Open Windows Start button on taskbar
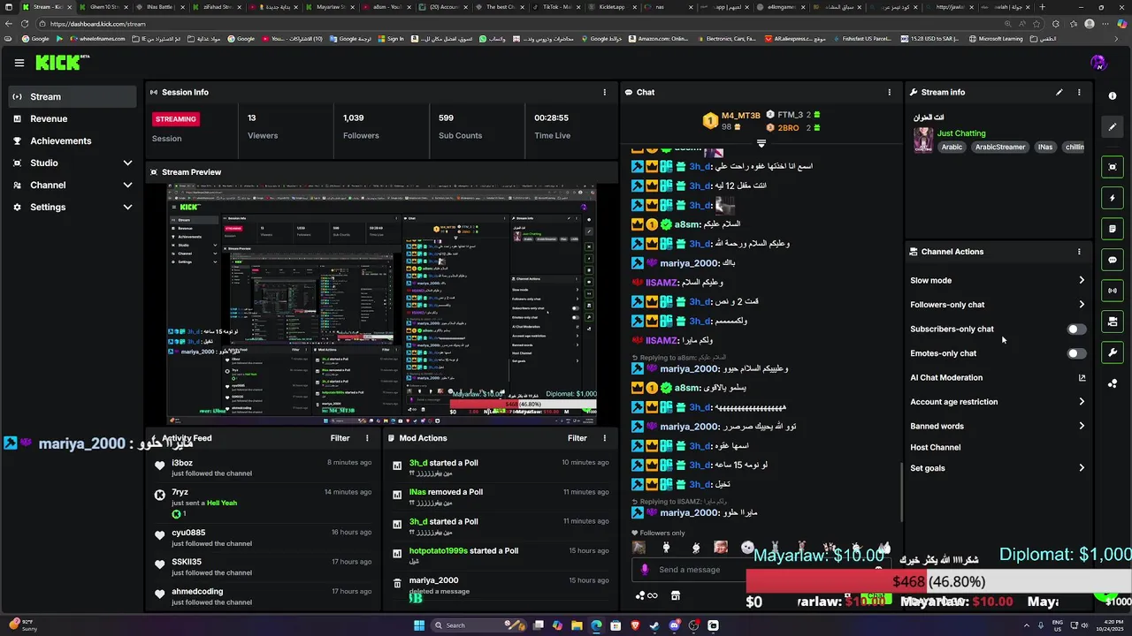Viewport: 1132px width, 636px height. click(419, 625)
